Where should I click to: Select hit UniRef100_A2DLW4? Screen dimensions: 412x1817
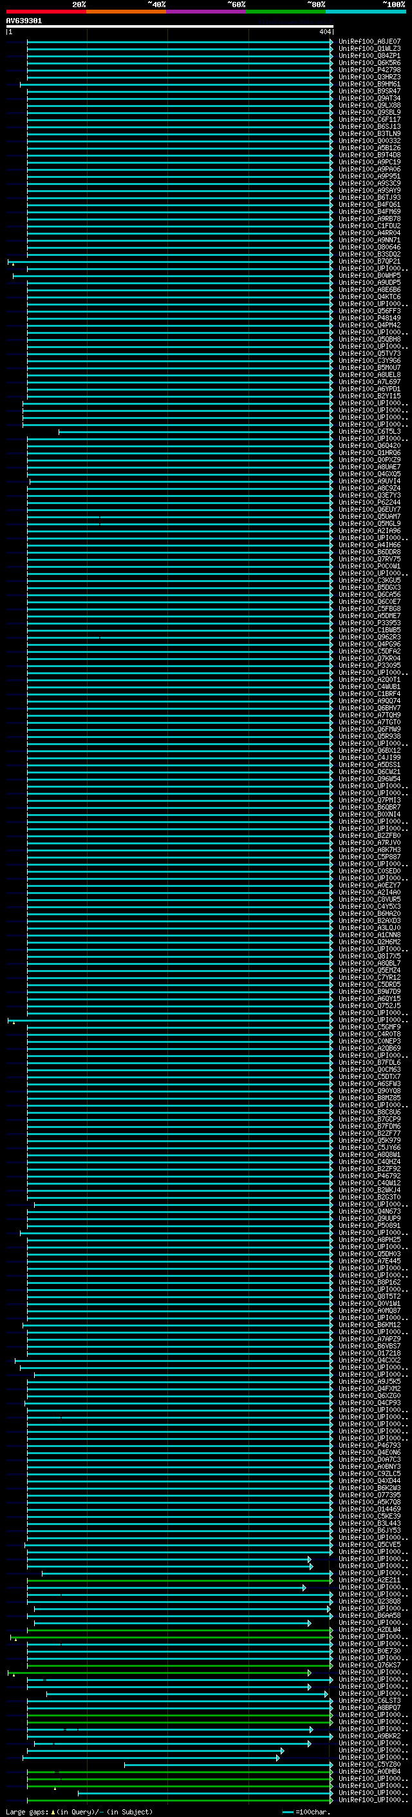369,1629
